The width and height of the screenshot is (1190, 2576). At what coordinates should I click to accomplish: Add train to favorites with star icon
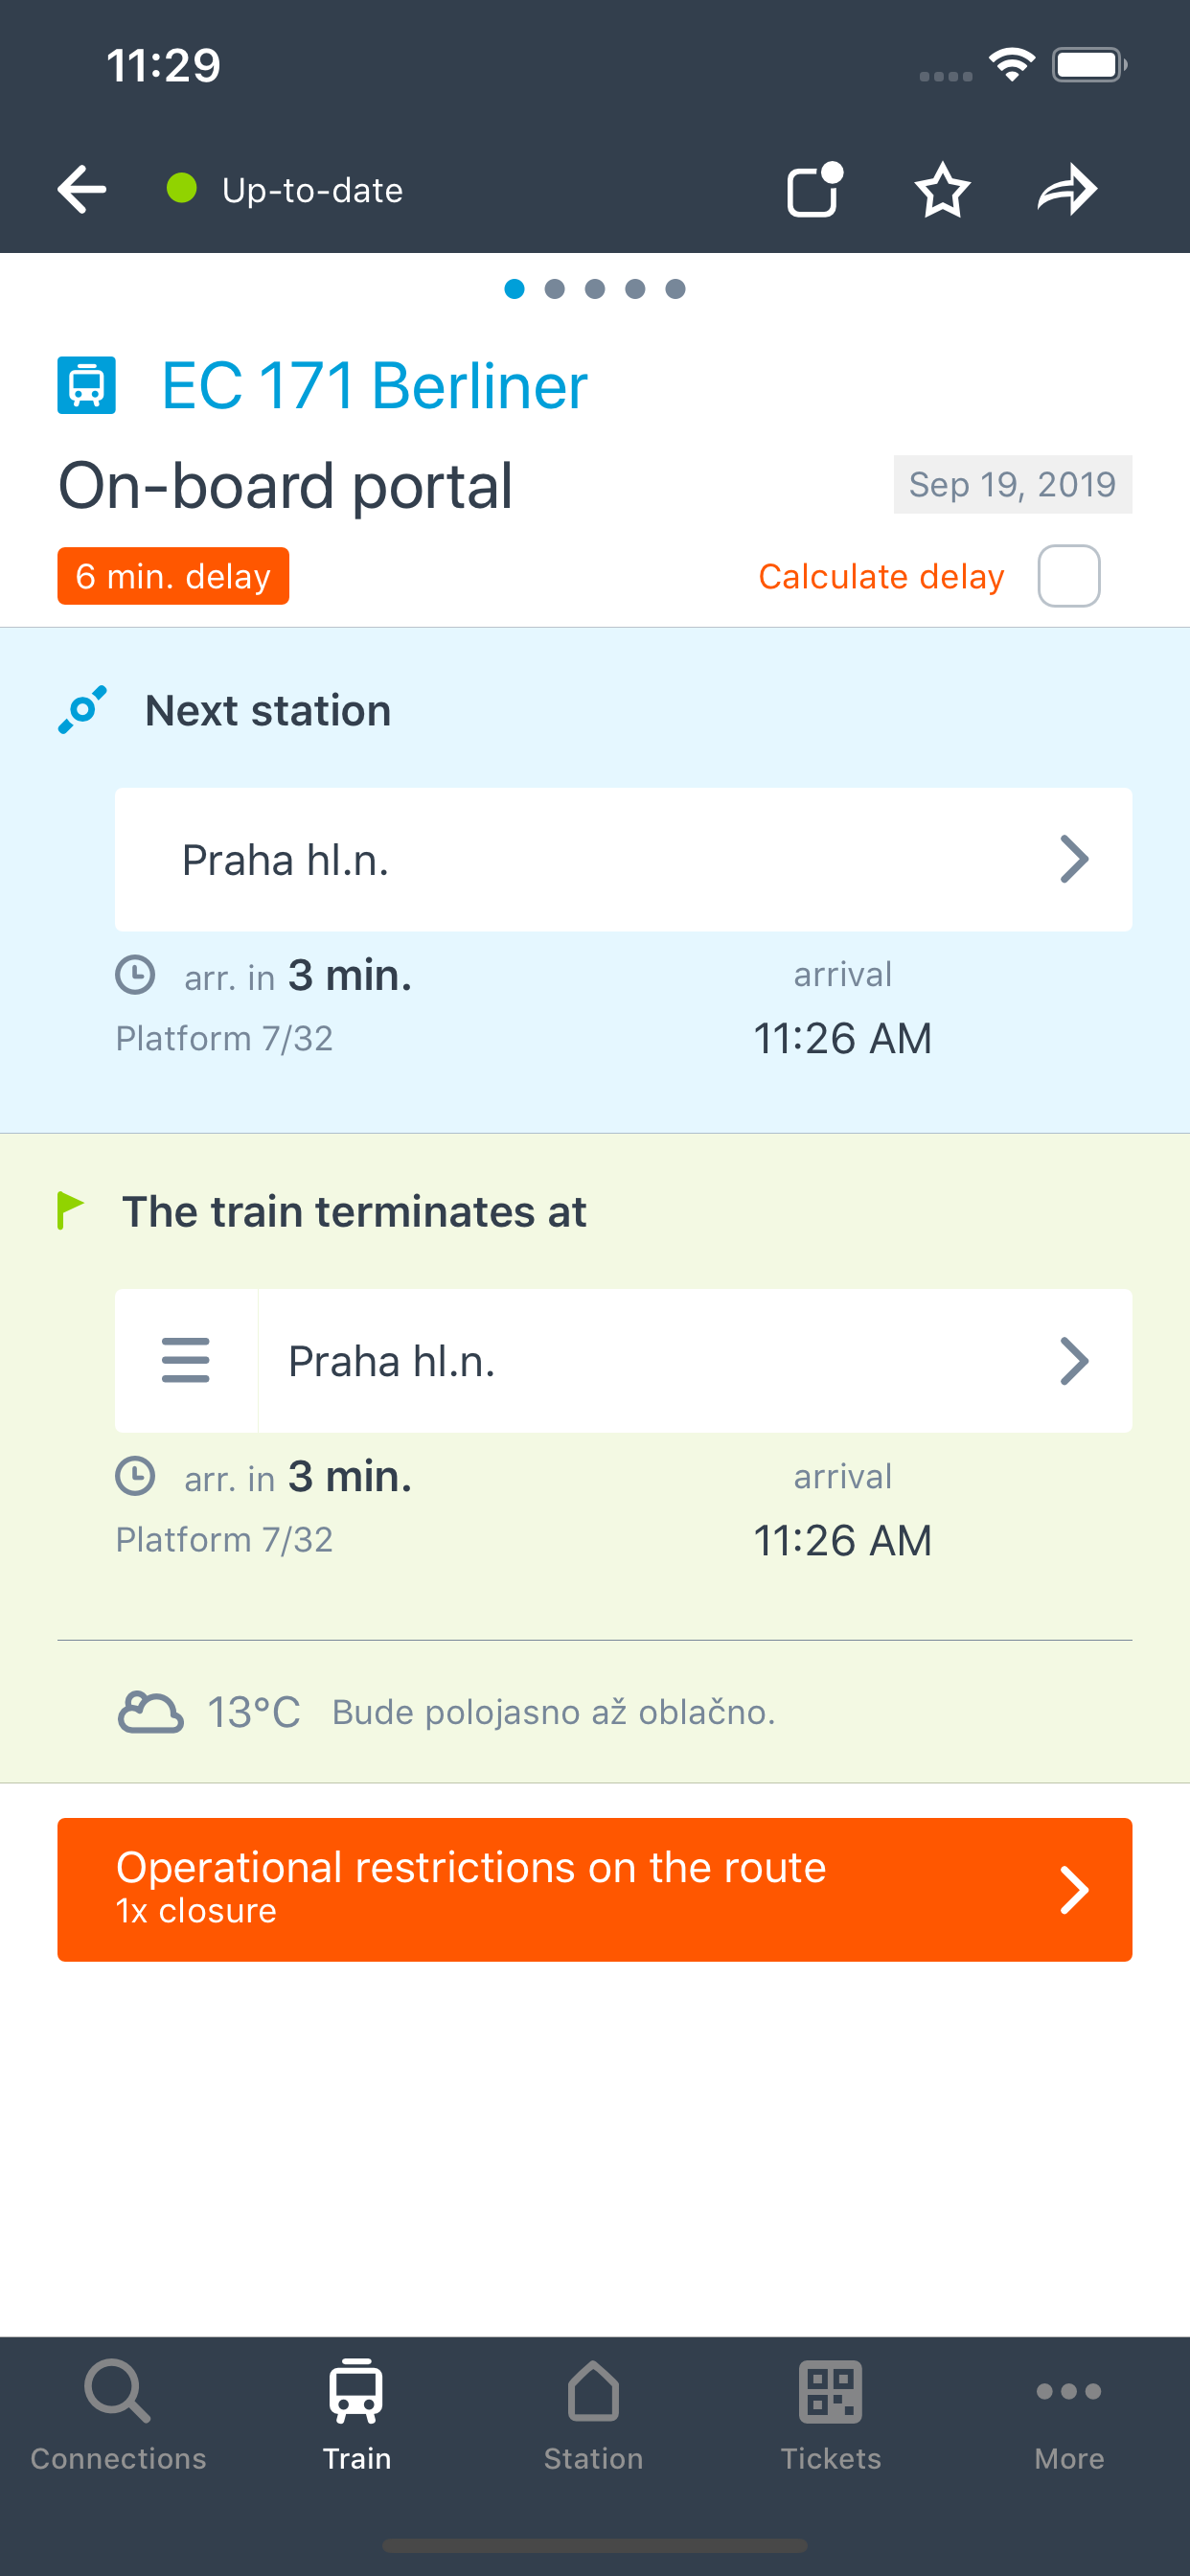tap(942, 189)
